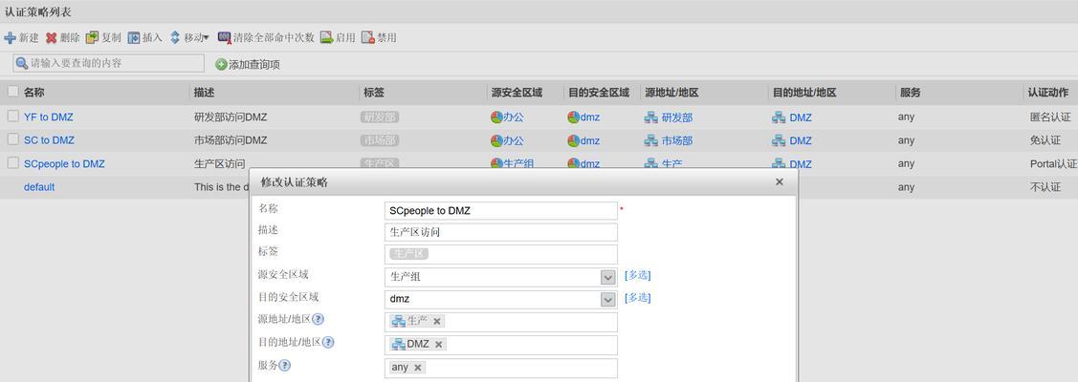The image size is (1078, 382).
Task: Click 清除全部命中次数 icon
Action: coord(224,37)
